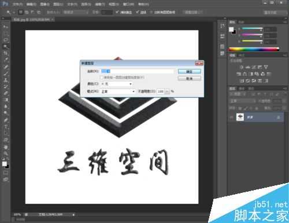289x223 pixels.
Task: Open the Image menu
Action: 45,4
